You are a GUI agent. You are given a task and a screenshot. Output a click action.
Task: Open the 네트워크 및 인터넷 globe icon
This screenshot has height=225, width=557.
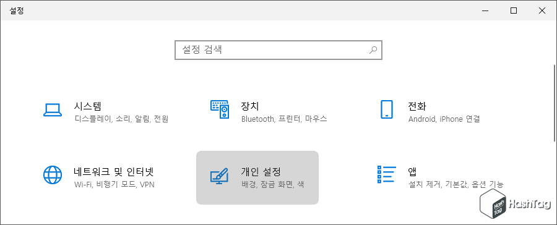(53, 174)
